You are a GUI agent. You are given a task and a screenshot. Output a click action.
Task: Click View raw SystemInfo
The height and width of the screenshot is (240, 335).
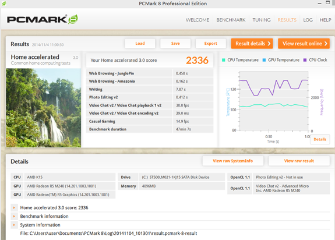233,161
